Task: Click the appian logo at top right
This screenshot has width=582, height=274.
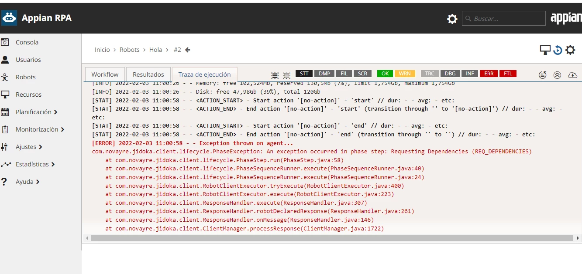Action: (x=566, y=18)
